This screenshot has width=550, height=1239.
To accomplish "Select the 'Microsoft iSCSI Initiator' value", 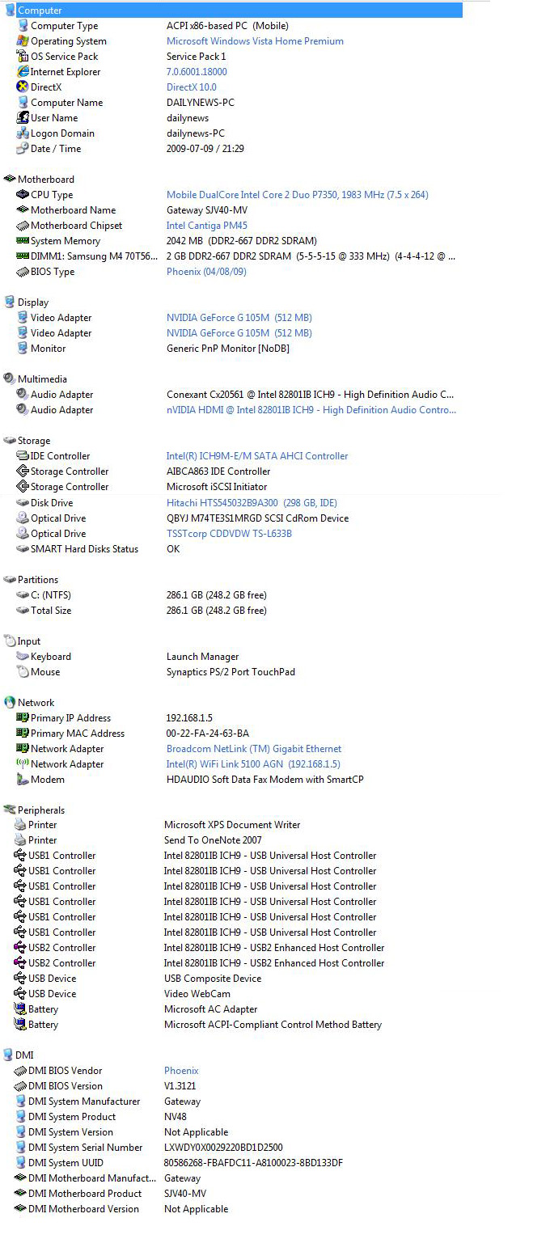I will (217, 487).
